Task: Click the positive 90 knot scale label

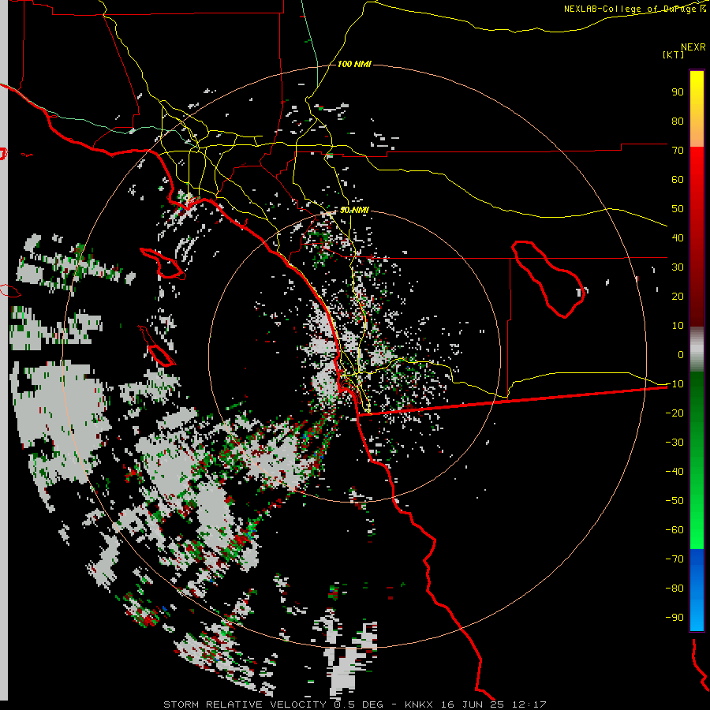Action: point(678,92)
